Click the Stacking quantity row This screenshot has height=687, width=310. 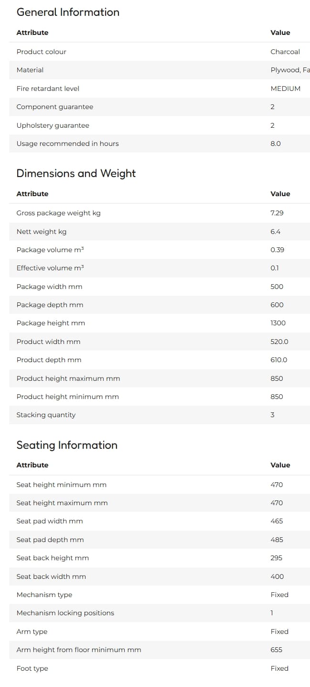(x=160, y=415)
